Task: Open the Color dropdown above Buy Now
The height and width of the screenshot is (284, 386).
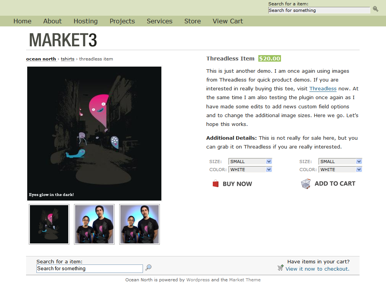Action: (250, 170)
